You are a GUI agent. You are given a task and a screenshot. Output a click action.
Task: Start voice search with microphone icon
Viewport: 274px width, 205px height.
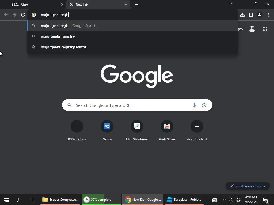point(194,105)
